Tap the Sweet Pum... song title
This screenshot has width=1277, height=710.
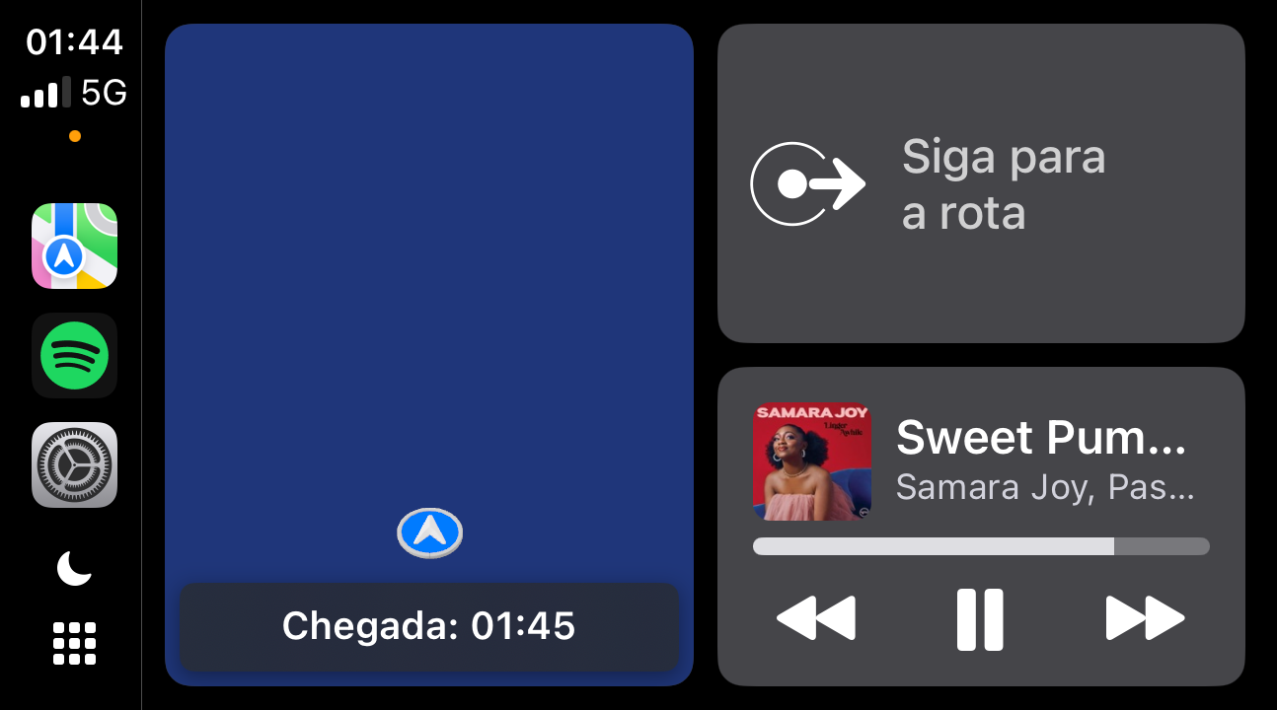[1041, 438]
